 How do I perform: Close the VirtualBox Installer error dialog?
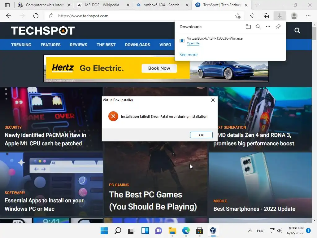coord(213,100)
